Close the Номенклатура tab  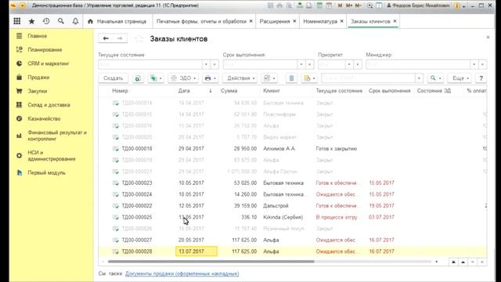pos(342,21)
